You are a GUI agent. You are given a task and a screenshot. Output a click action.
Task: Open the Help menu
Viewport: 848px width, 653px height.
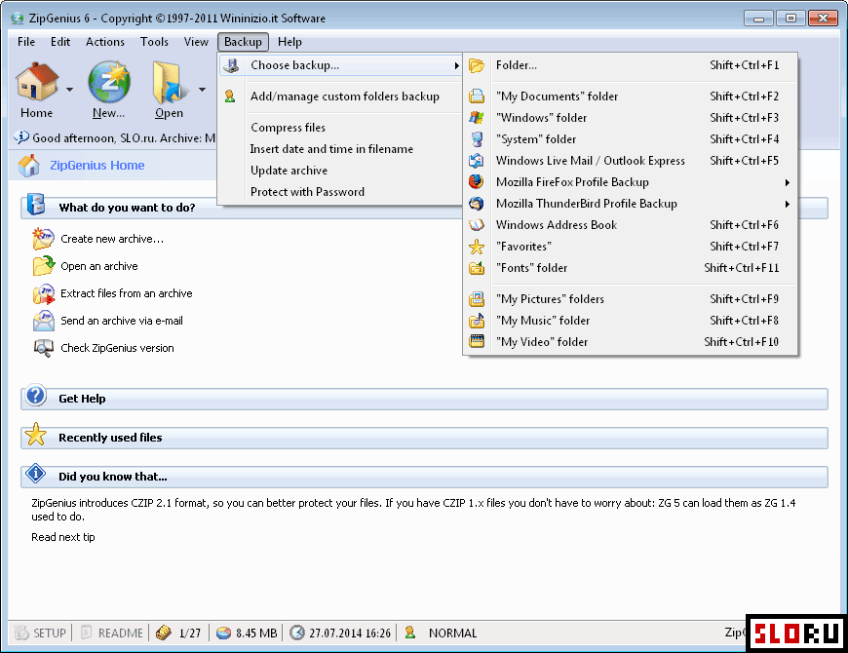point(289,42)
